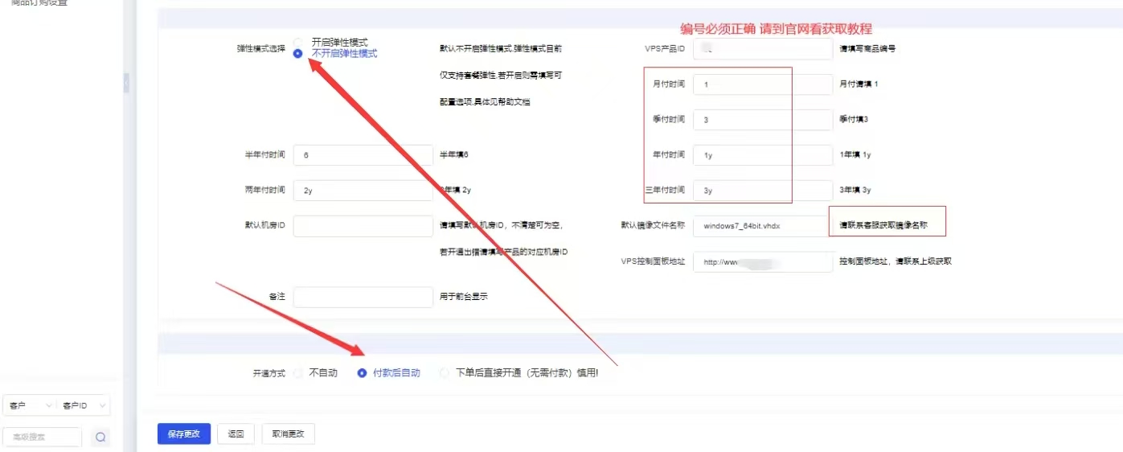Click 保存更改 button

pyautogui.click(x=184, y=434)
